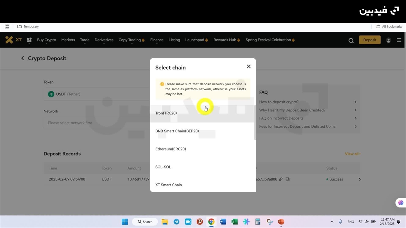Open the Derivatives dropdown menu

[104, 40]
